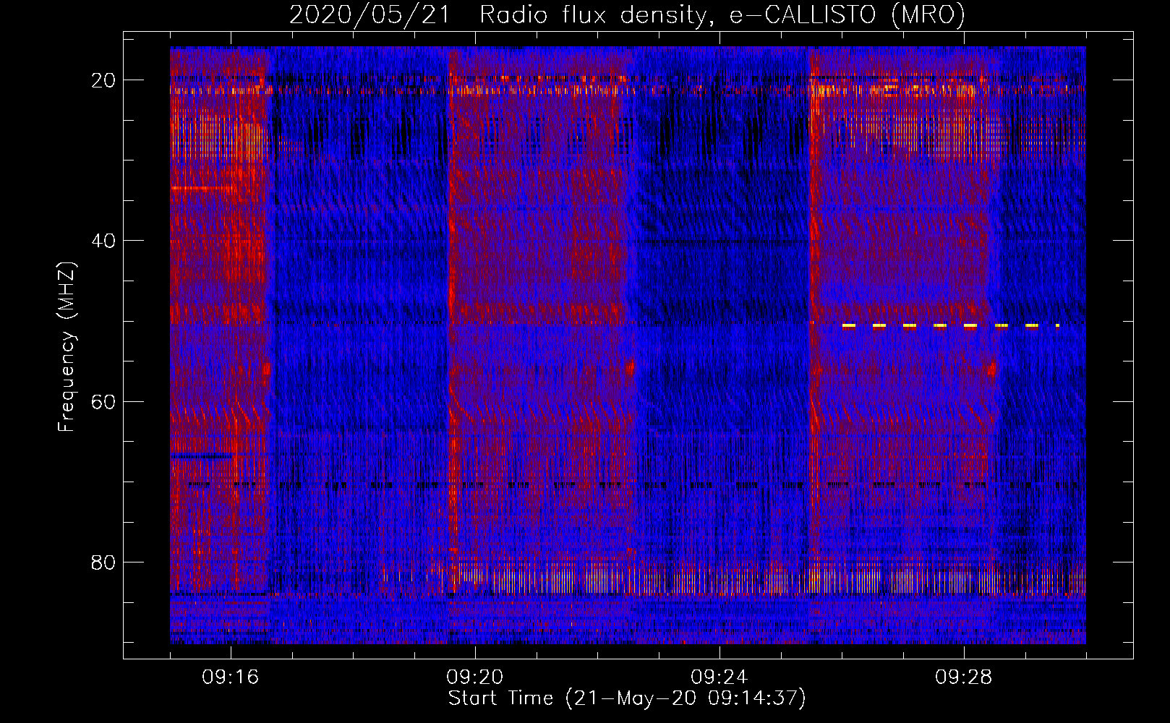Click the yellow dashed line near 50 MHz
Viewport: 1170px width, 723px height.
[951, 326]
